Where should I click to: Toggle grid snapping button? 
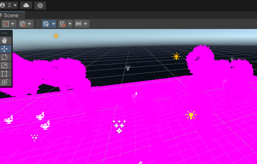[62, 24]
